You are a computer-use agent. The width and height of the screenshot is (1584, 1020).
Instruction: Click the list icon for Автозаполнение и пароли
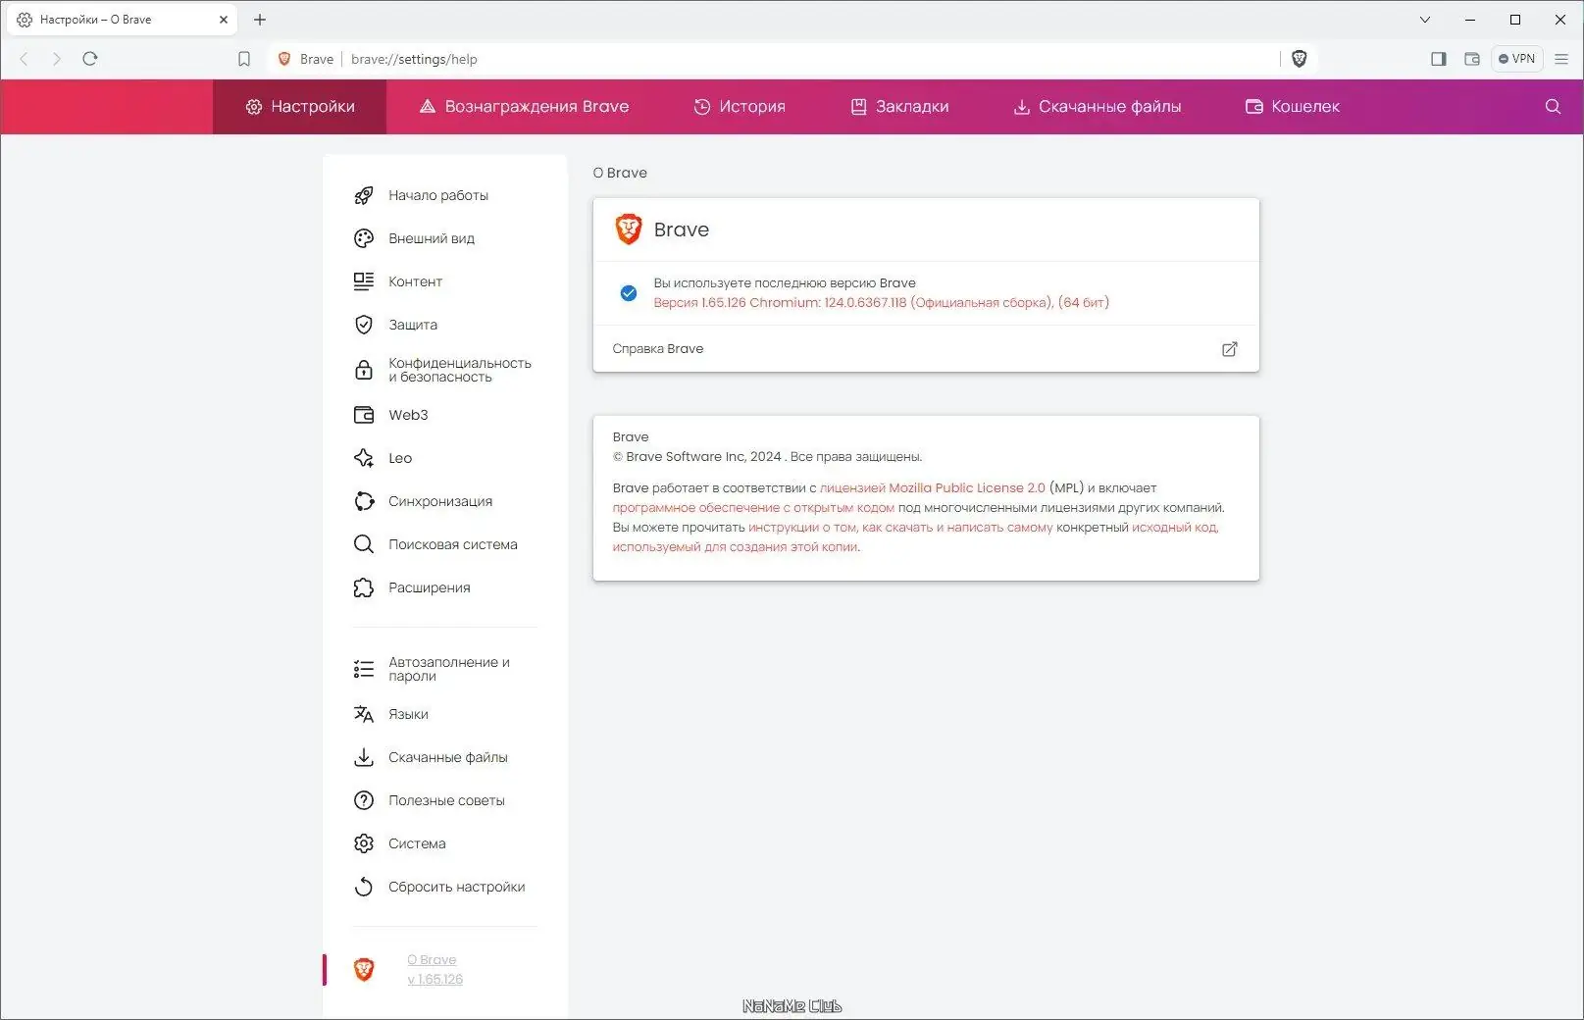[364, 669]
